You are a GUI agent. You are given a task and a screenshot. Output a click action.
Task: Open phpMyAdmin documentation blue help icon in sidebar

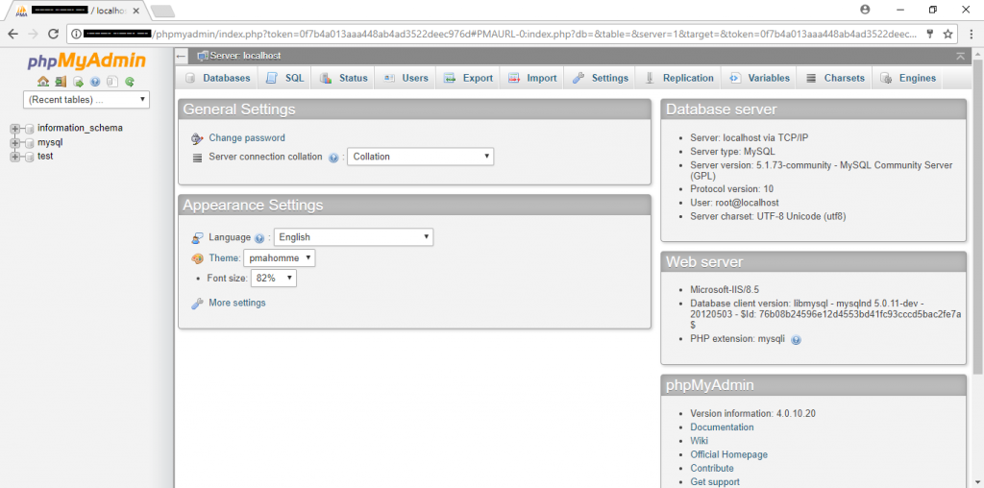point(95,82)
